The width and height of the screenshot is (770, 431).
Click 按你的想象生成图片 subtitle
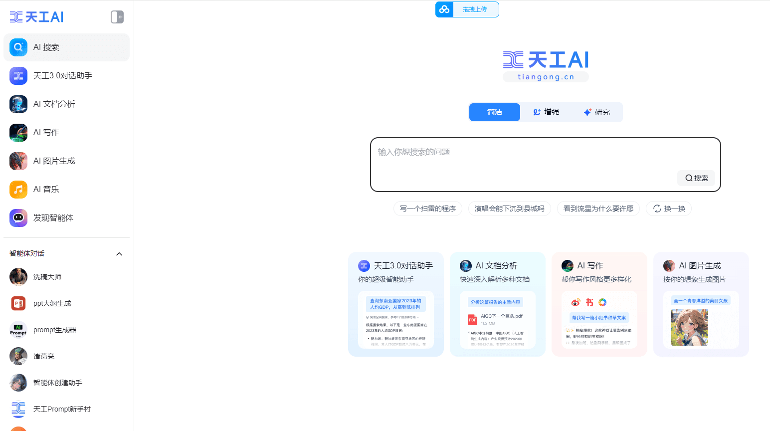coord(695,279)
